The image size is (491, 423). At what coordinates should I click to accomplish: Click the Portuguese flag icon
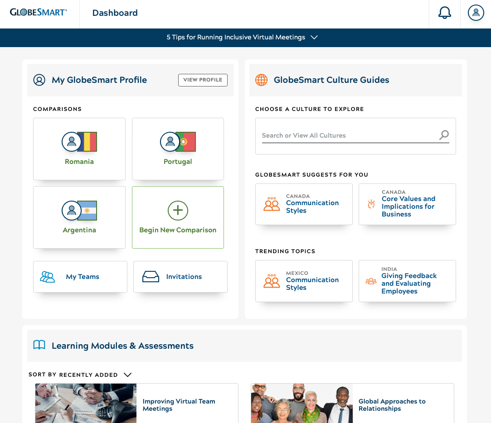coord(187,142)
